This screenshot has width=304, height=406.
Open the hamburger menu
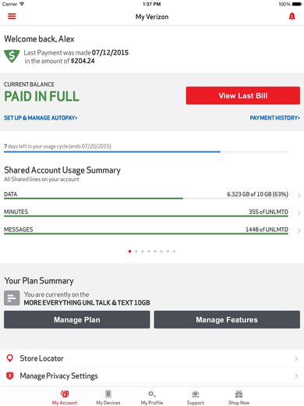click(12, 16)
